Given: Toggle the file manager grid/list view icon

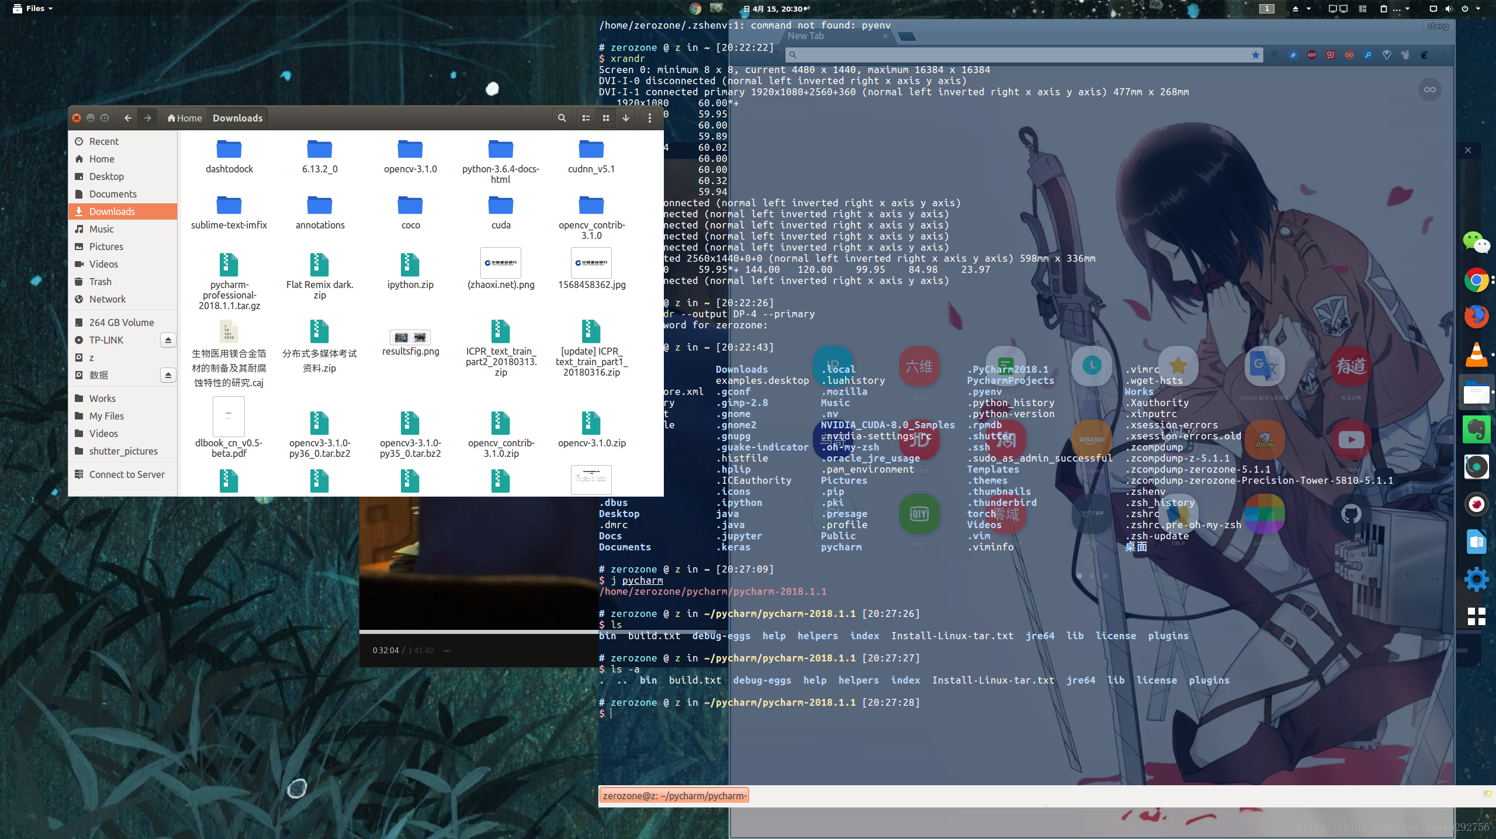Looking at the screenshot, I should point(586,118).
